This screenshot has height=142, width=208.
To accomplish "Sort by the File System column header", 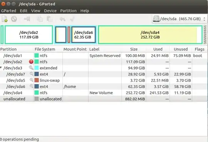I will point(45,49).
